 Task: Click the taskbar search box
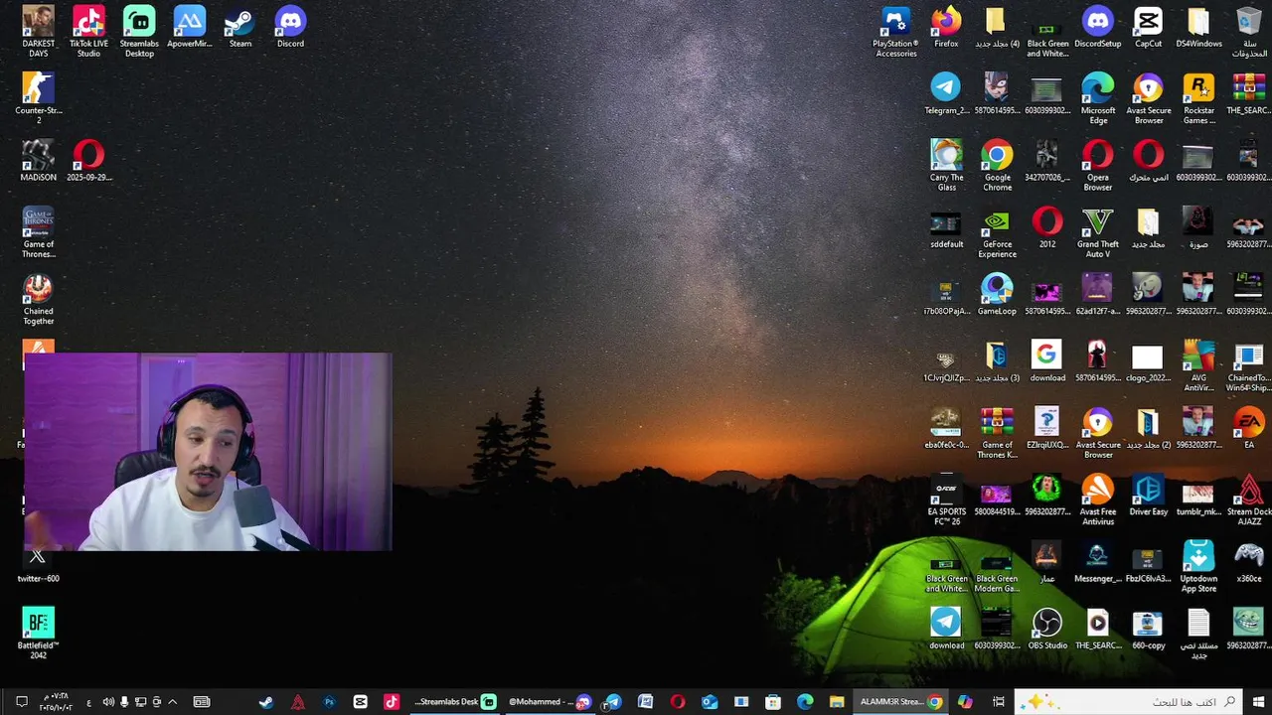click(x=1129, y=702)
